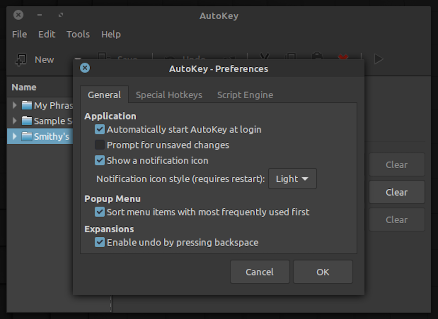Viewport: 438px width, 319px height.
Task: Click the scissors Cut icon in the toolbar
Action: 264,57
